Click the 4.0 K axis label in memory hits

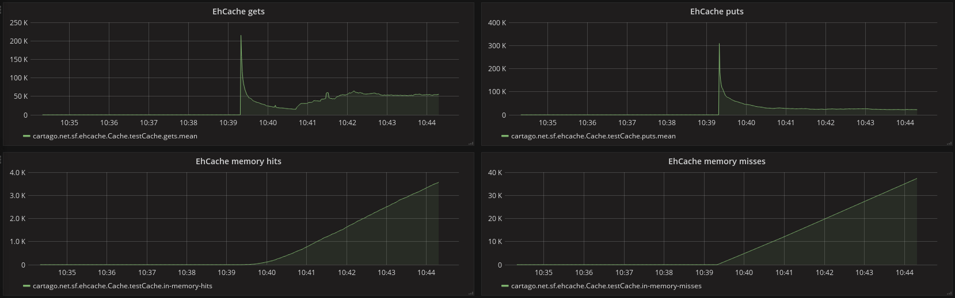tap(17, 173)
